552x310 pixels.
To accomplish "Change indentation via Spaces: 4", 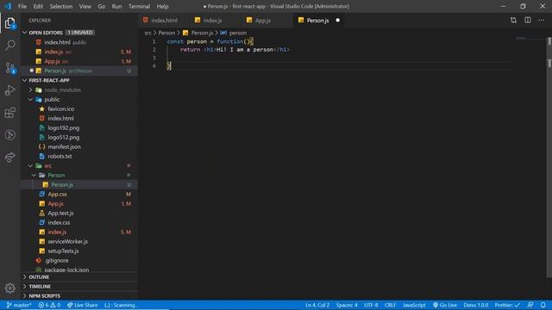I will point(347,305).
